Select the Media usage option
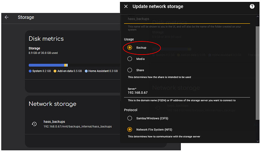The image size is (261, 152). point(130,59)
